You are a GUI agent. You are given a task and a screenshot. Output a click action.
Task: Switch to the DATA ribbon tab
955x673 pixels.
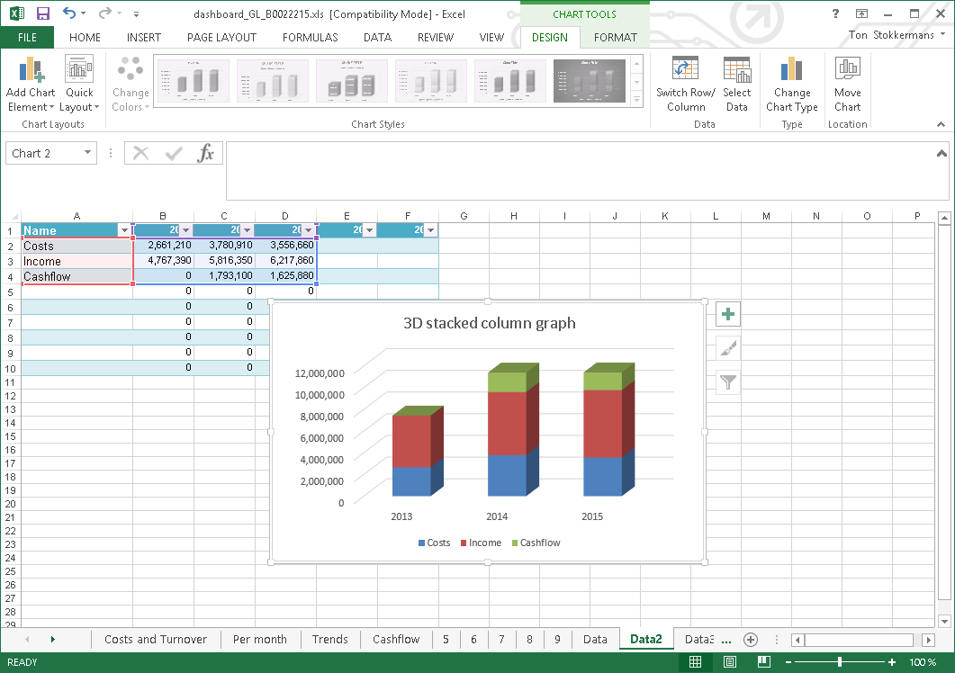pos(378,37)
